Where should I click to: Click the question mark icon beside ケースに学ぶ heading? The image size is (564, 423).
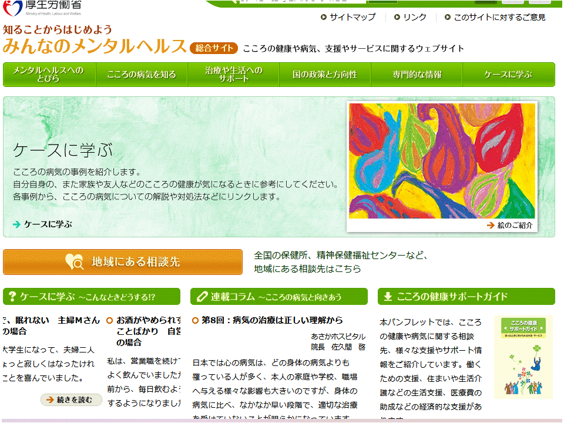click(x=12, y=297)
